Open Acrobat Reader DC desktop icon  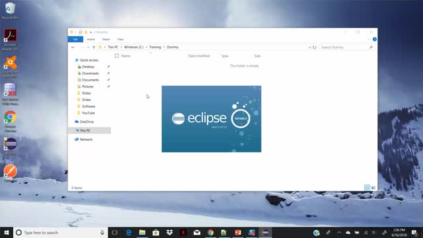[x=11, y=35]
